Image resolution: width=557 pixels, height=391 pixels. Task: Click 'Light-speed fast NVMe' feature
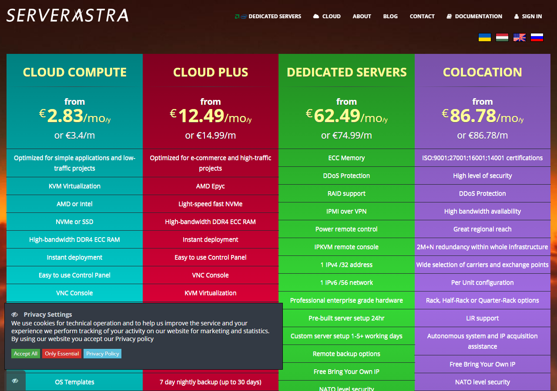(211, 204)
